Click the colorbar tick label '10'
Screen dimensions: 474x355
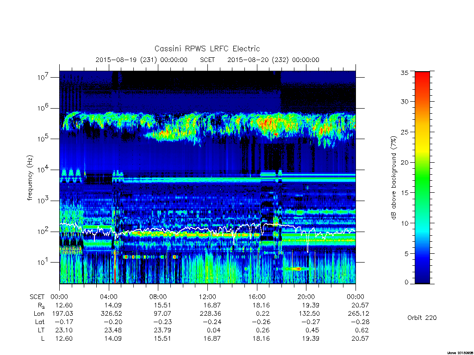(404, 223)
